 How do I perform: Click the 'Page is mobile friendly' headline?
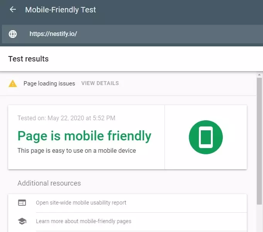point(84,136)
